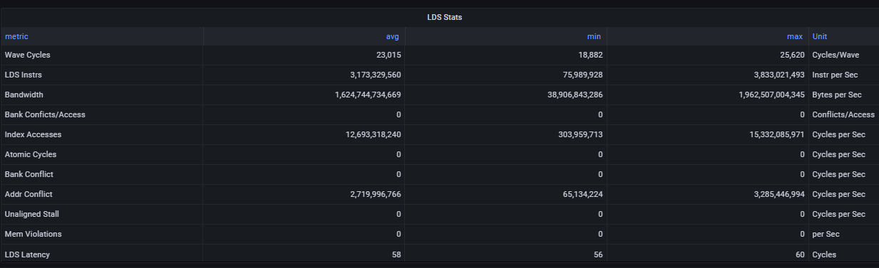This screenshot has width=879, height=268.
Task: Click LDS Latency min value 56
Action: (599, 254)
